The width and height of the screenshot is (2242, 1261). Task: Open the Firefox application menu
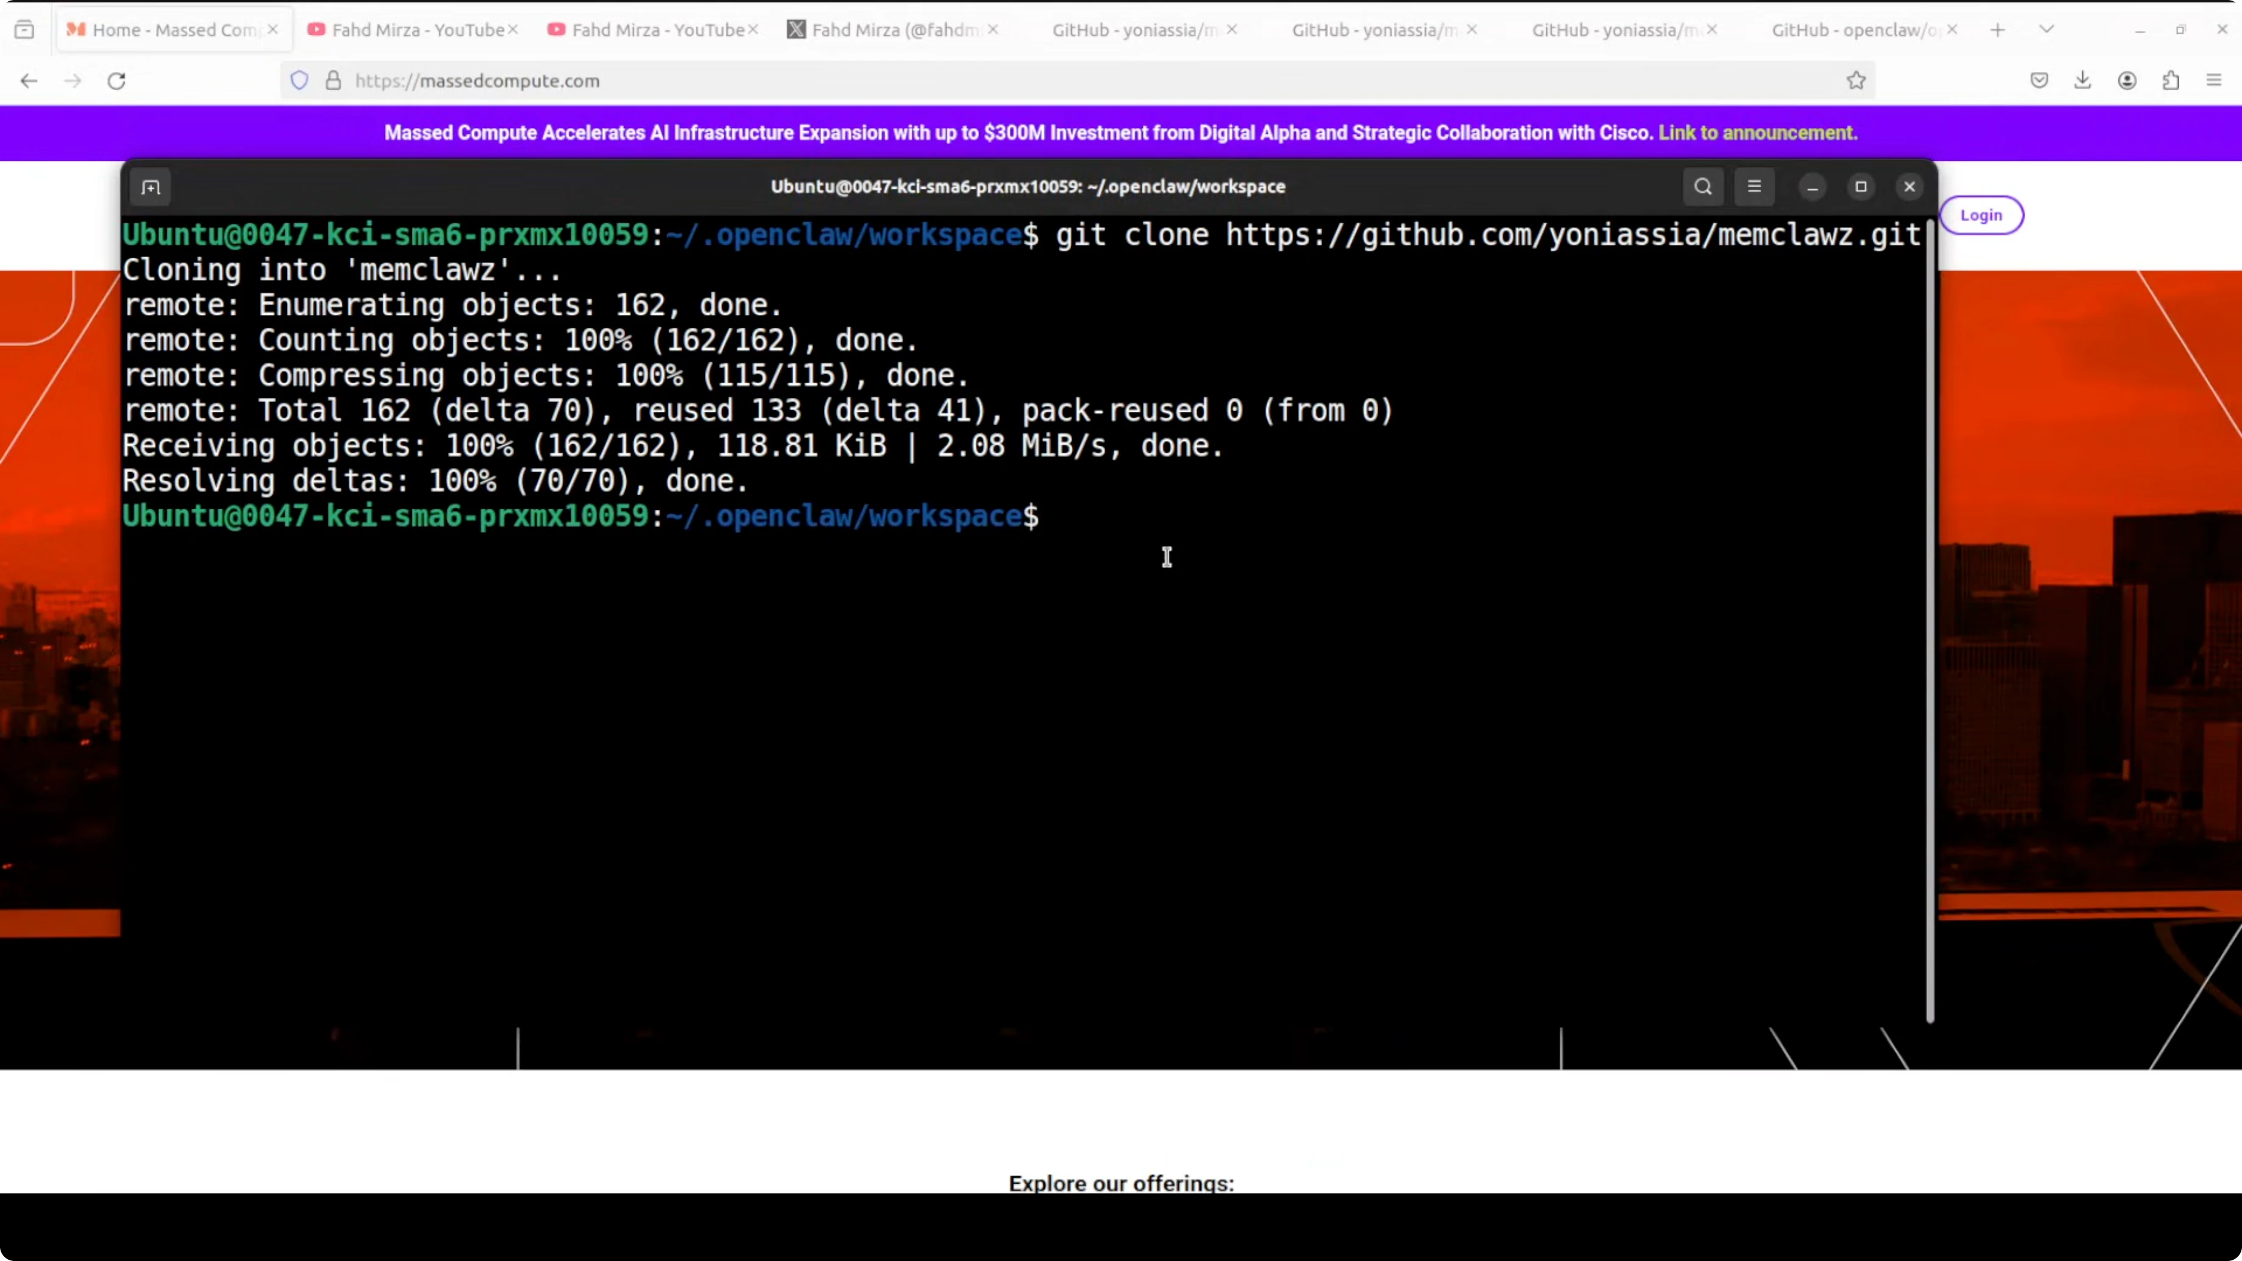2214,81
